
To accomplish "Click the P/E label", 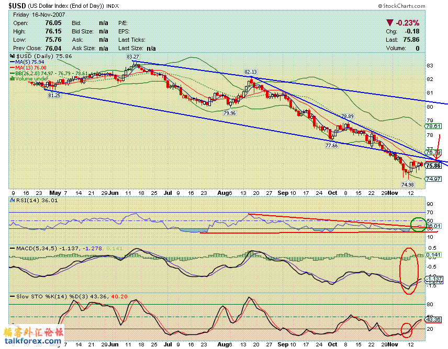I will tap(123, 23).
